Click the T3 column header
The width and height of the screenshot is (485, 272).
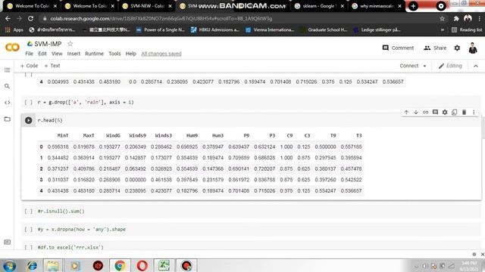(x=358, y=135)
